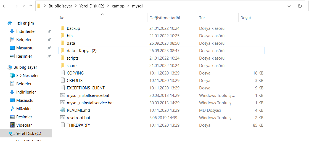The height and width of the screenshot is (141, 309).
Task: Click 'Bu bilgisayar' breadcrumb in address bar
Action: [60, 6]
